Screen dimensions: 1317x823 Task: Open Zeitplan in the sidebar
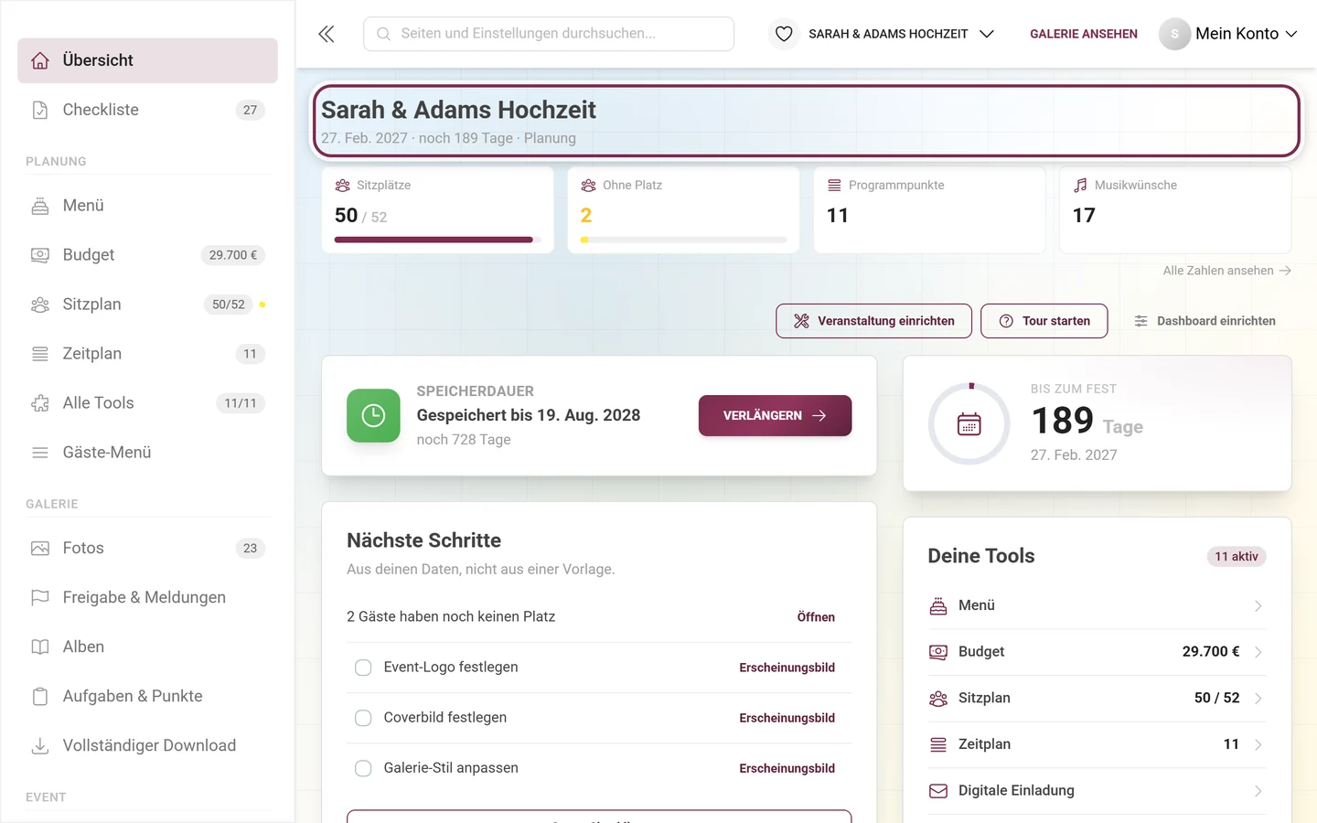click(147, 354)
